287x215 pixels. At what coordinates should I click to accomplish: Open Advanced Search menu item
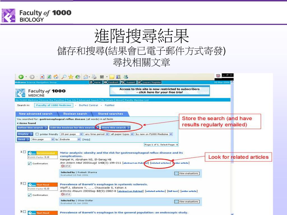(x=89, y=100)
